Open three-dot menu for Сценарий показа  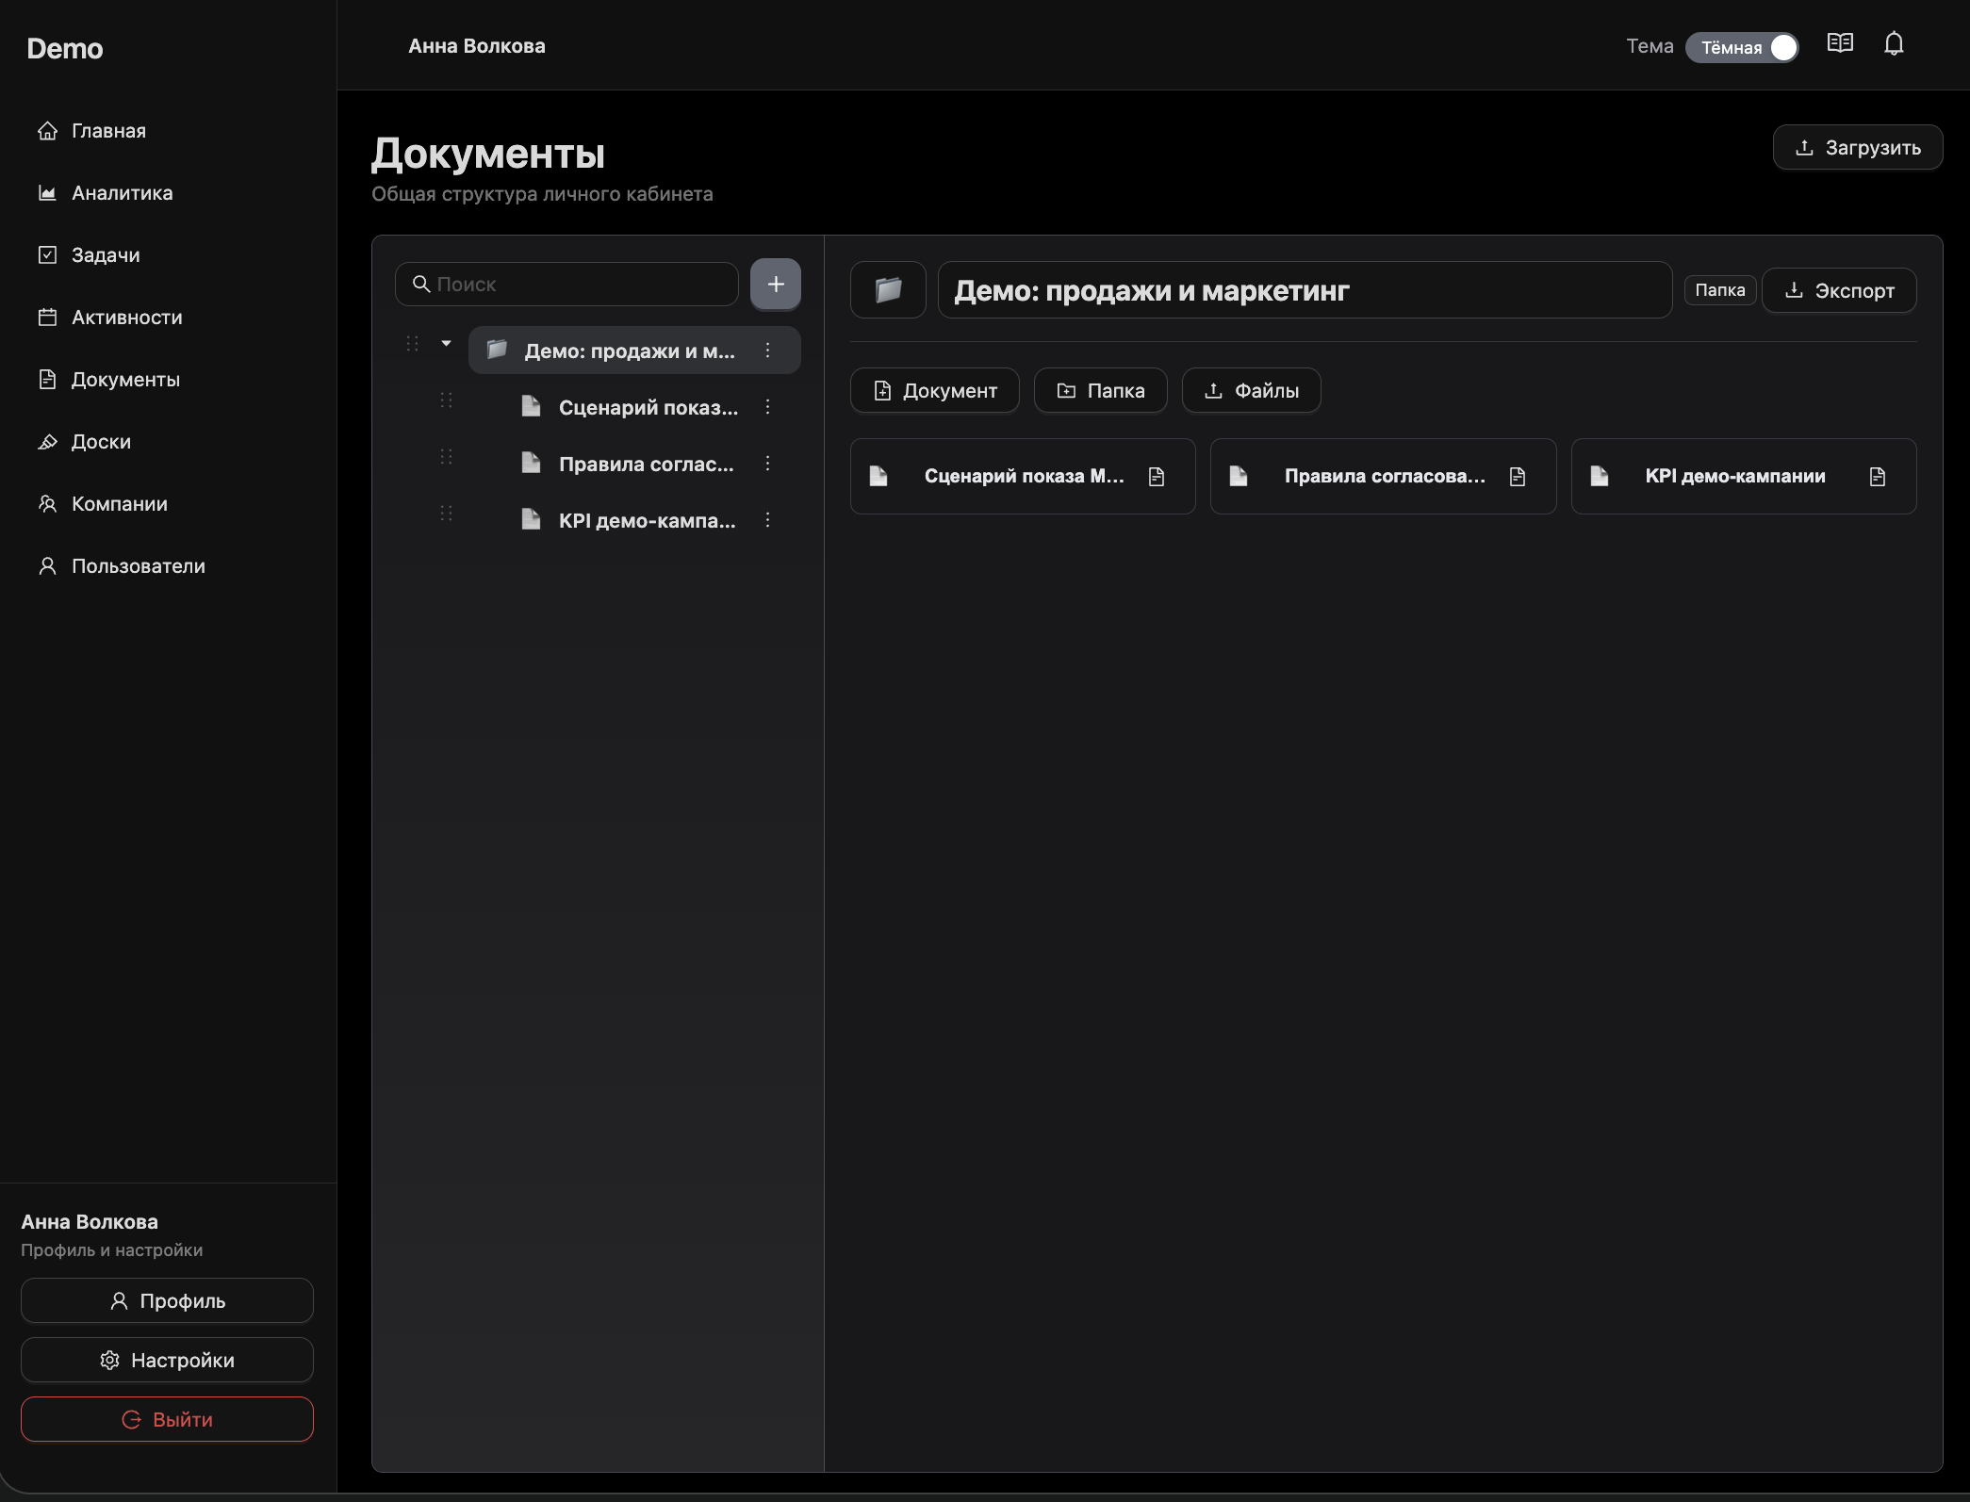767,407
